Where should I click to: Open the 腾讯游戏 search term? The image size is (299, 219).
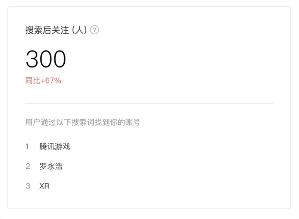click(55, 147)
